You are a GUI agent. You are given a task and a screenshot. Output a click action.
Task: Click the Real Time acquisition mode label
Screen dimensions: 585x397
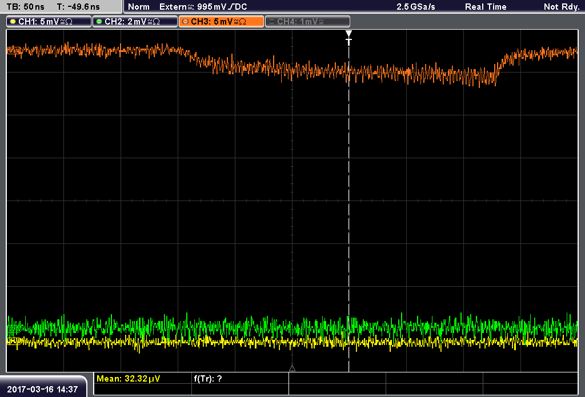coord(486,7)
